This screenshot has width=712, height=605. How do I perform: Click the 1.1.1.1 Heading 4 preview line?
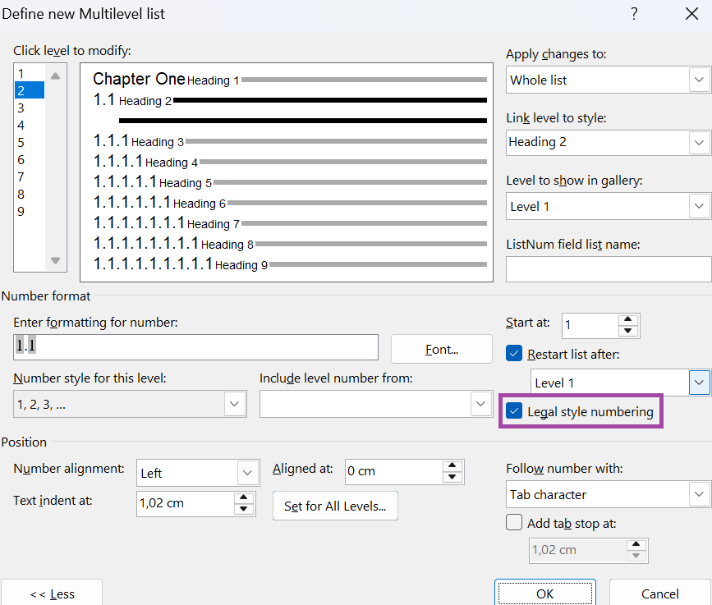(290, 162)
